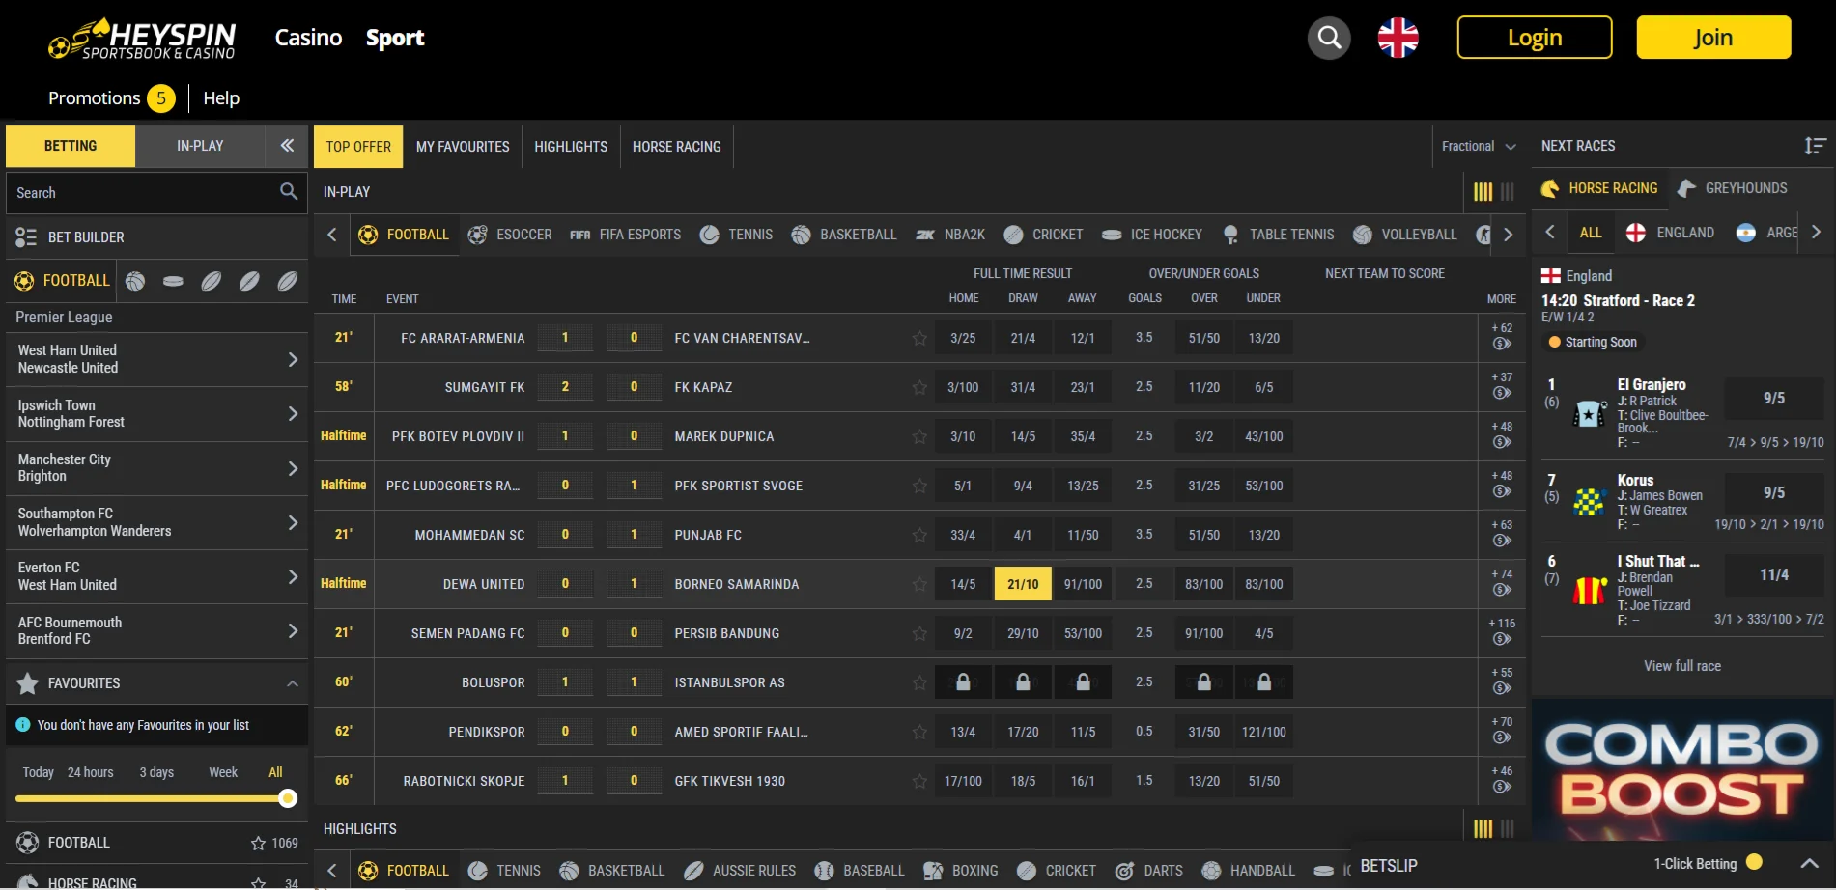Image resolution: width=1836 pixels, height=890 pixels.
Task: Click the Login button
Action: click(1535, 38)
